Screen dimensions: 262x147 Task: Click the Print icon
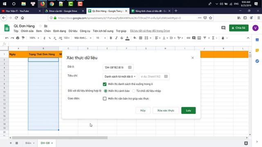(x=18, y=38)
